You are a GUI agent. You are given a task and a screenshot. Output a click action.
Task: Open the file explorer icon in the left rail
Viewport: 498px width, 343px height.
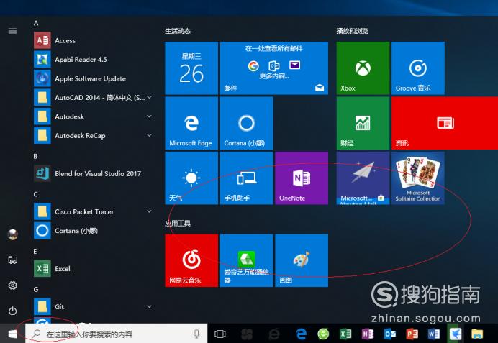13,260
